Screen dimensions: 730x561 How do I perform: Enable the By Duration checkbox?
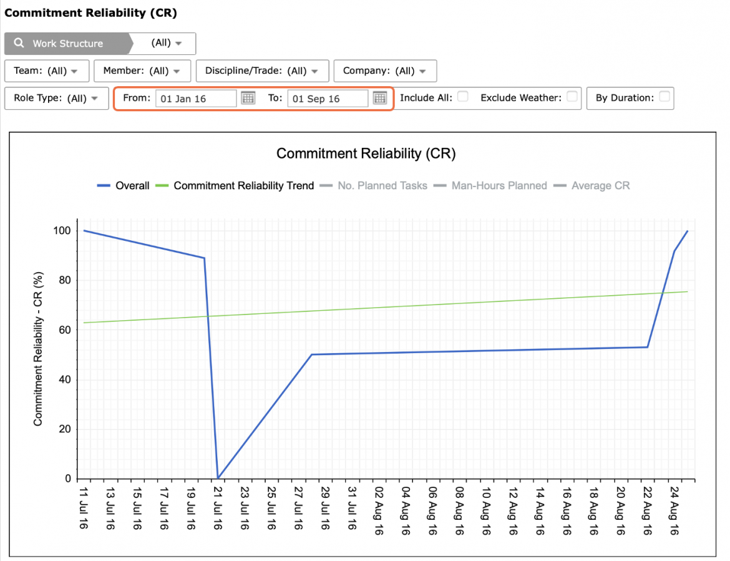pyautogui.click(x=664, y=96)
